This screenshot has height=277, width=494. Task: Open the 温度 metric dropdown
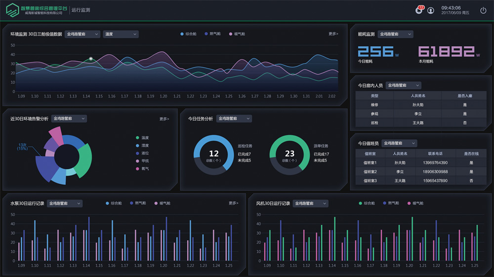pos(121,34)
